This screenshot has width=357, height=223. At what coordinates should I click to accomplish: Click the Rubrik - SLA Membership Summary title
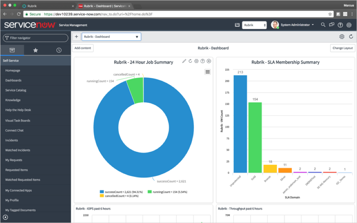click(x=285, y=62)
